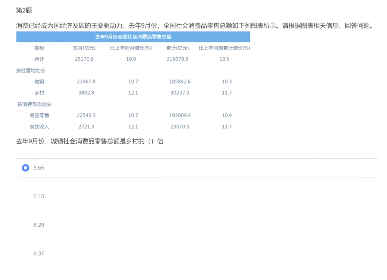This screenshot has height=280, width=387.
Task: Click the 23070.5 cumulative cell
Action: 180,127
